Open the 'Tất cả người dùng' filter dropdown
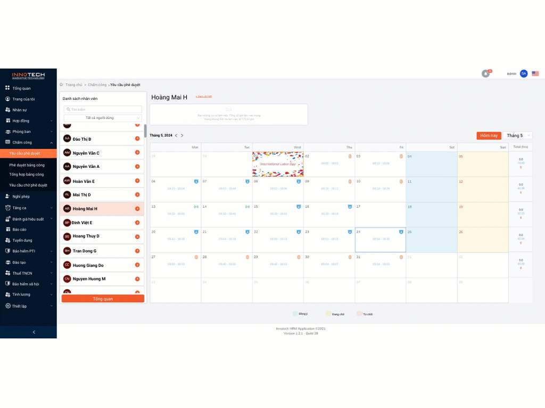 tap(103, 118)
